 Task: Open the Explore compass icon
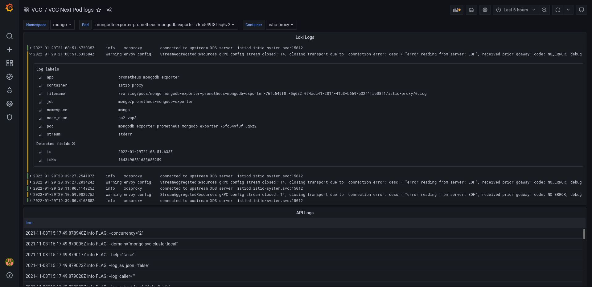[x=10, y=77]
